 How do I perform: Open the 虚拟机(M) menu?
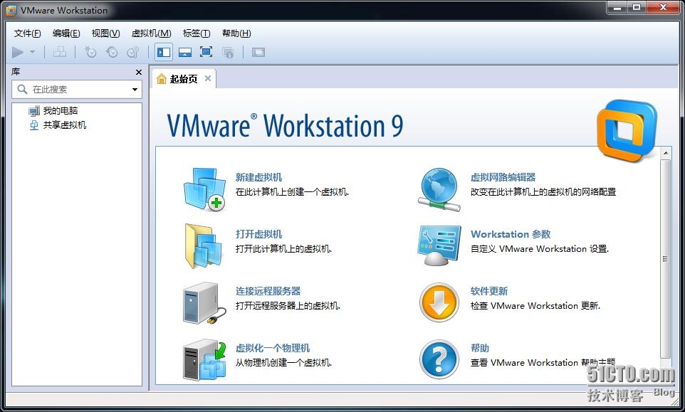[151, 33]
